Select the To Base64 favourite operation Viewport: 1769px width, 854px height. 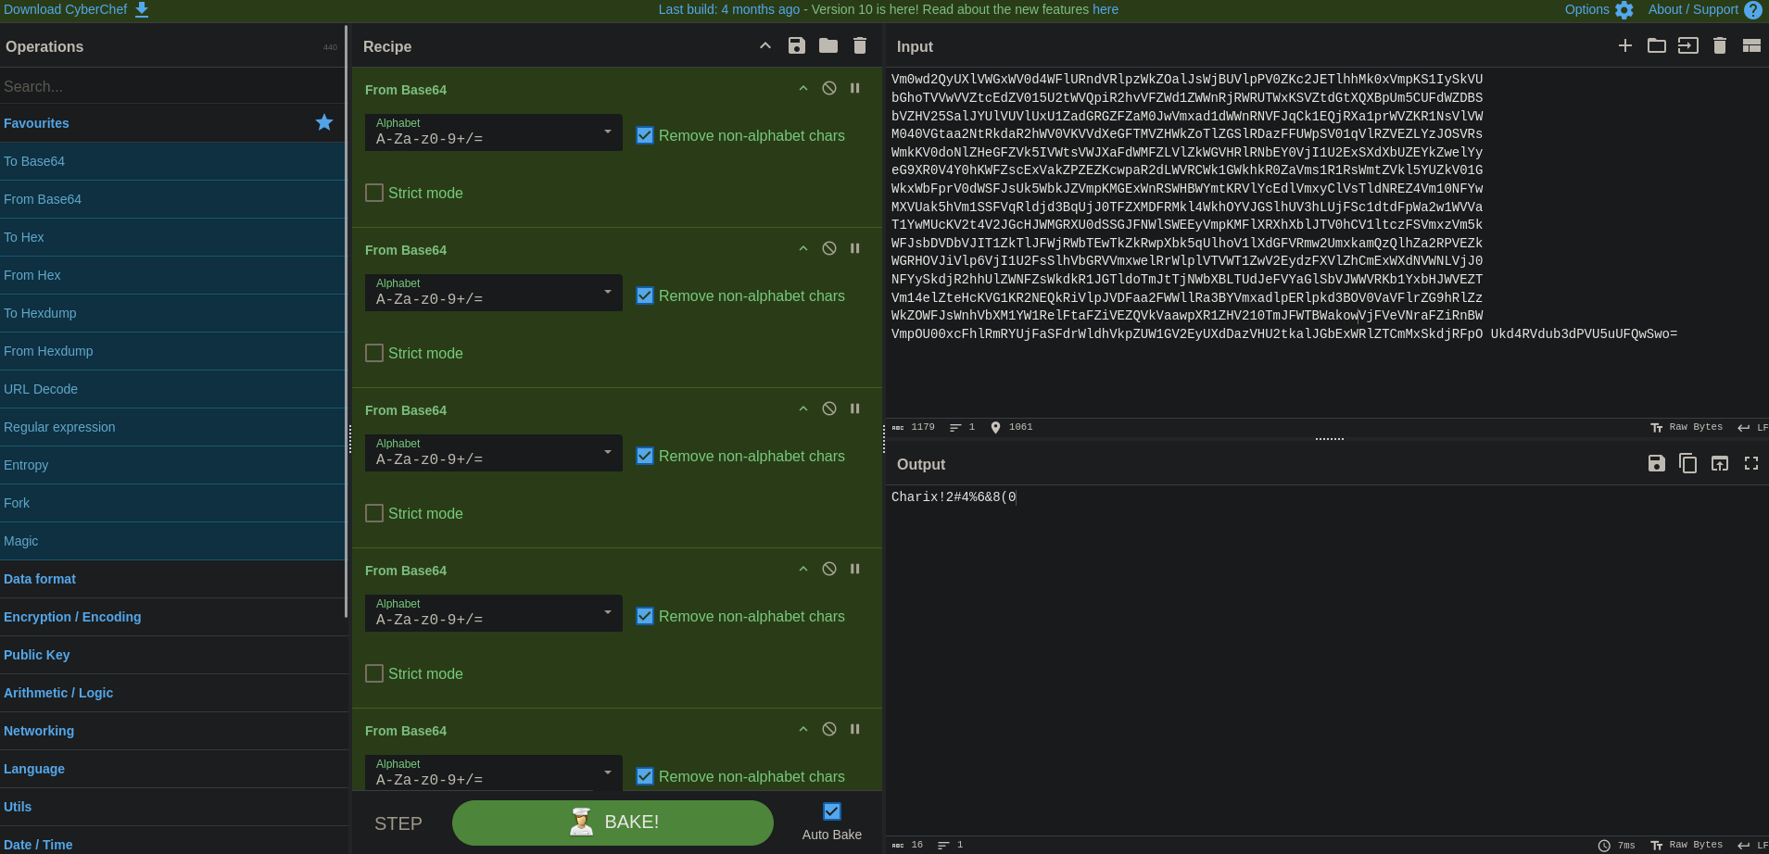(x=172, y=161)
